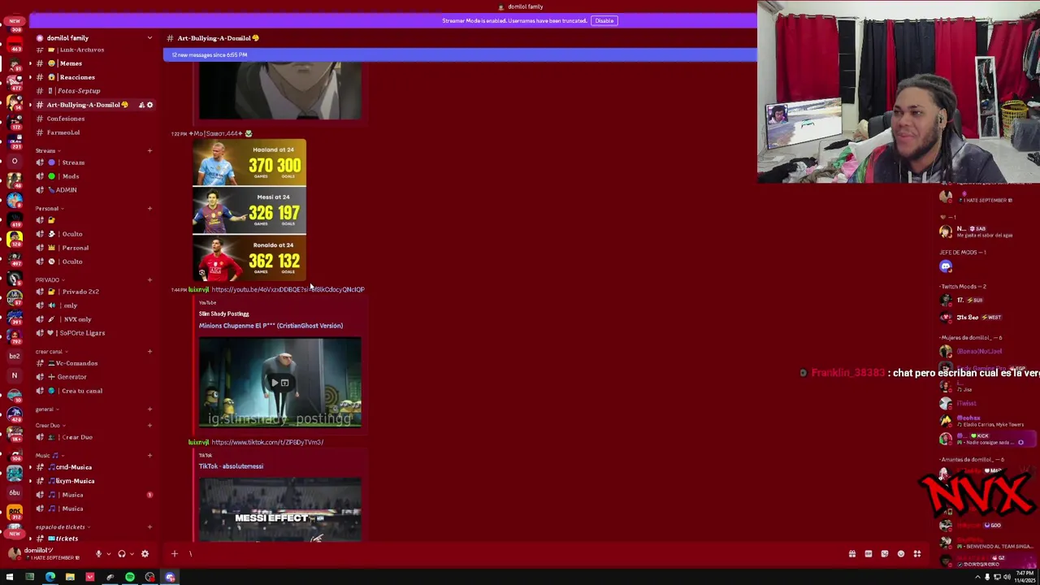This screenshot has width=1040, height=585.
Task: Open the input device dropdown arrow beside microphone
Action: pyautogui.click(x=108, y=554)
